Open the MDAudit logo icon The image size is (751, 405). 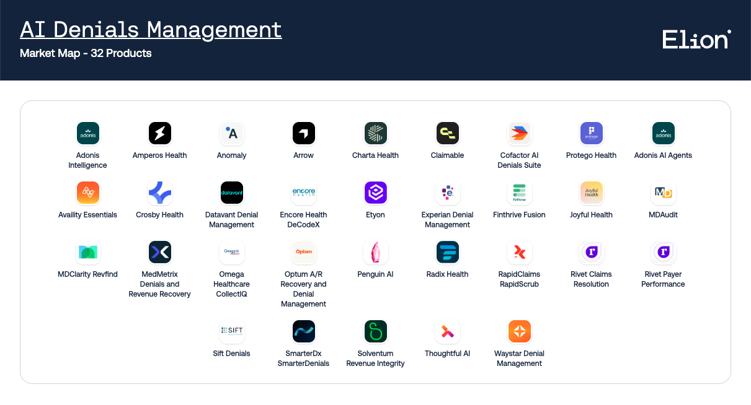663,193
